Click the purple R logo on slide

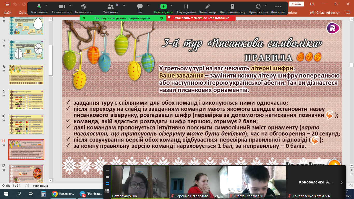[x=332, y=28]
